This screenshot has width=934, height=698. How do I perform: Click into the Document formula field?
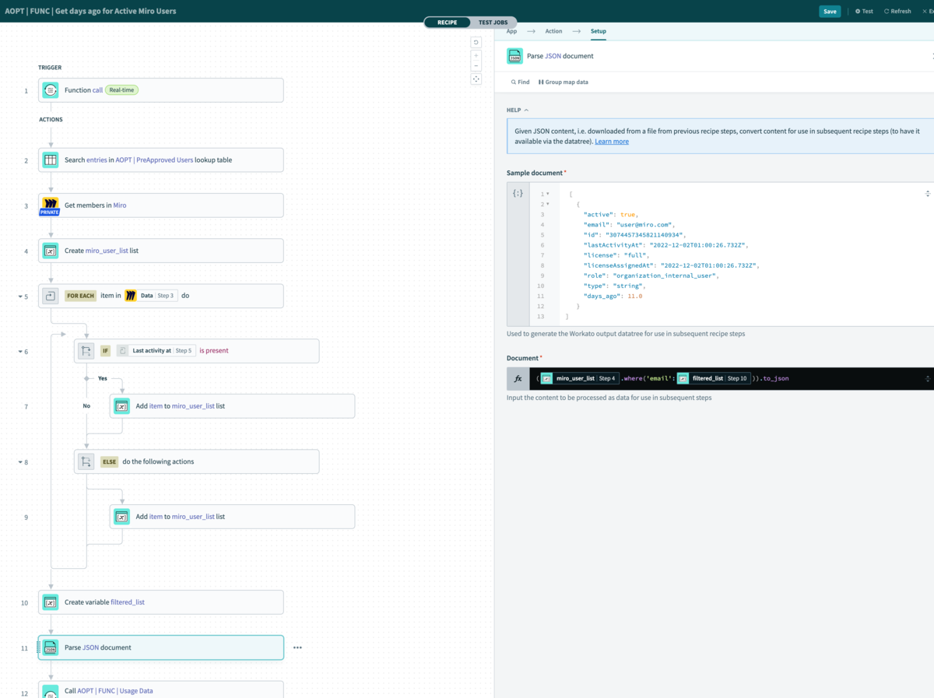(732, 378)
